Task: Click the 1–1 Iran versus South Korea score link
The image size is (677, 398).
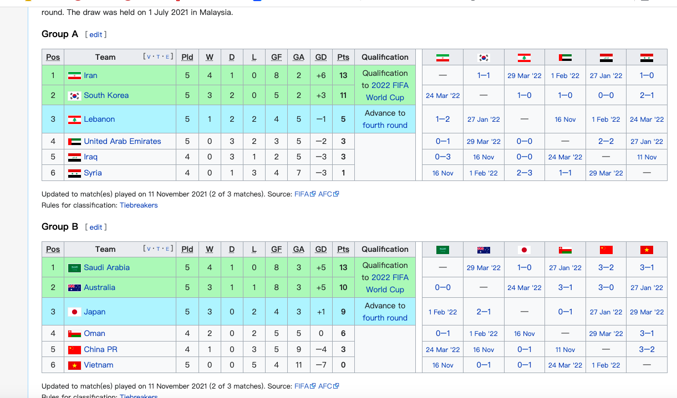Action: point(483,75)
